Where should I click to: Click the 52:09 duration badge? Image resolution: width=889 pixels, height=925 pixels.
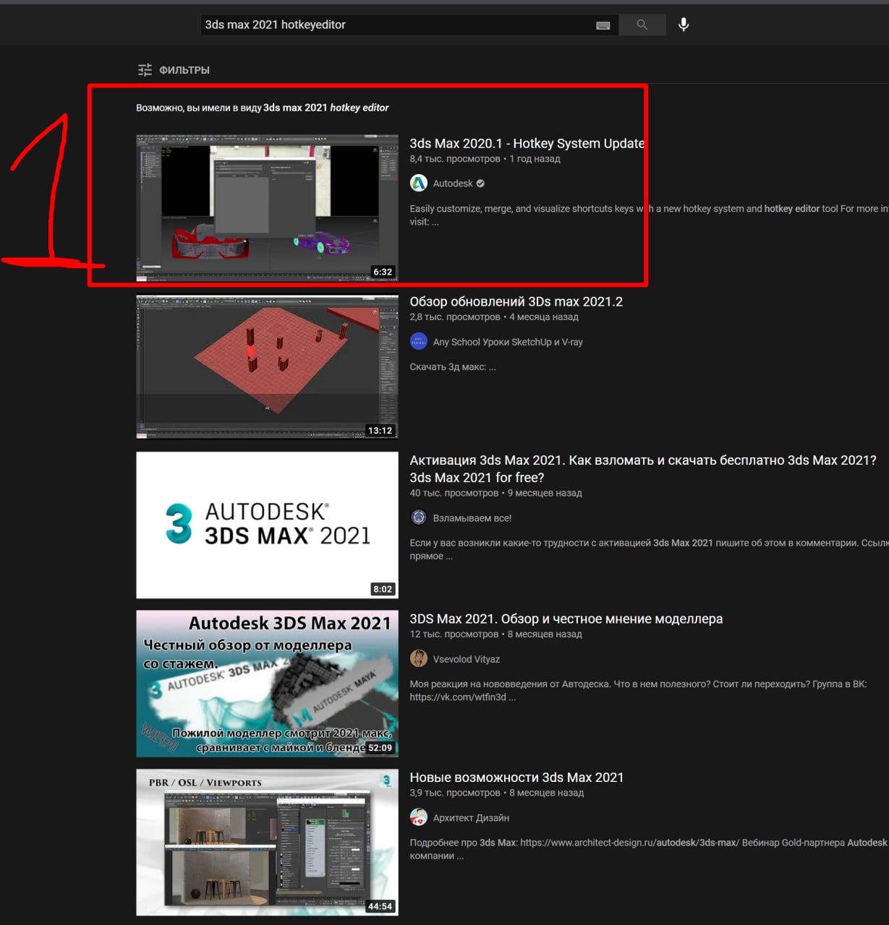point(380,748)
